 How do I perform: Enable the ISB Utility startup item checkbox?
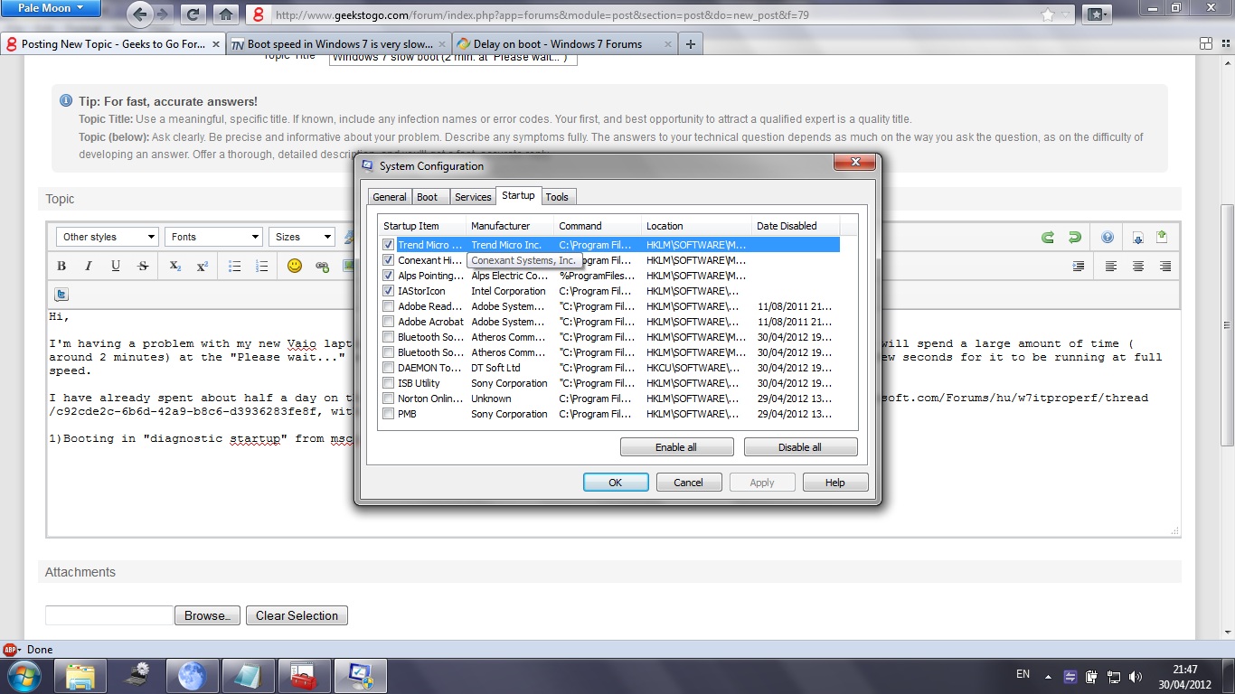point(388,383)
